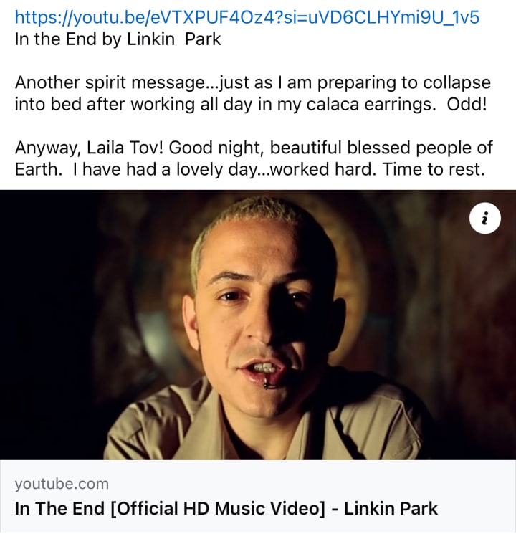516x534 pixels.
Task: Click the 'Another spirit message' paragraph
Action: (x=253, y=93)
